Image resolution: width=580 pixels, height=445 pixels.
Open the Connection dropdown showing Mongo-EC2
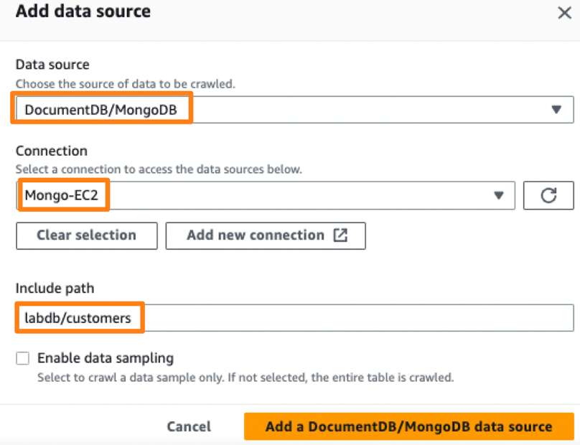266,195
